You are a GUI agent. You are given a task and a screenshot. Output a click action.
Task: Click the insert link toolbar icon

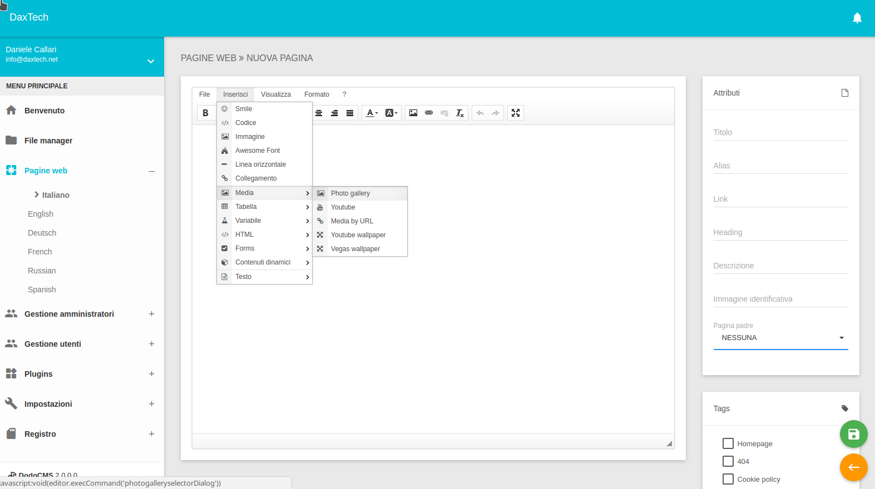pos(429,113)
